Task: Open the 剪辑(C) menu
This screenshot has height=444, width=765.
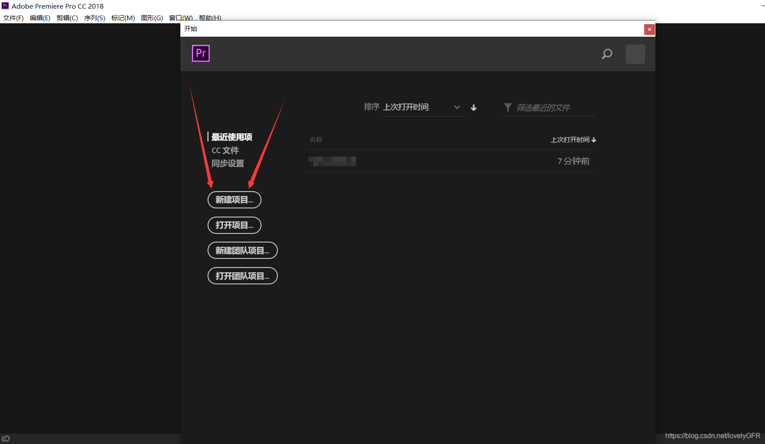Action: click(x=67, y=18)
